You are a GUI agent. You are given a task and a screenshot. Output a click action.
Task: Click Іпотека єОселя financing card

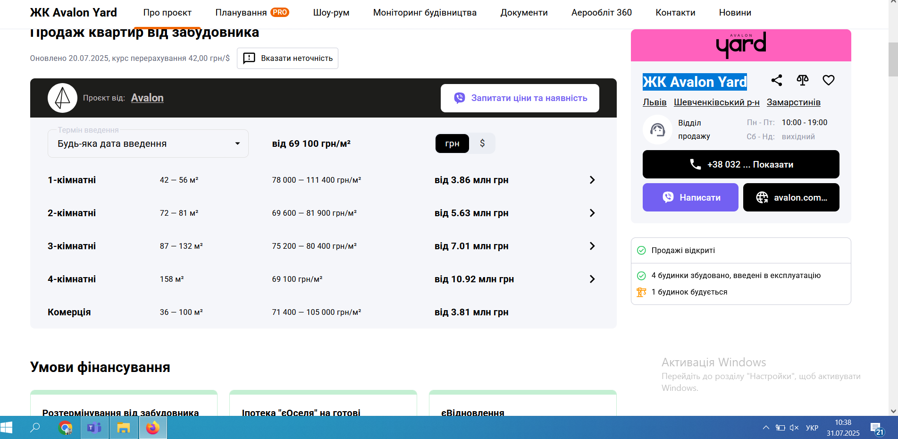pos(323,403)
